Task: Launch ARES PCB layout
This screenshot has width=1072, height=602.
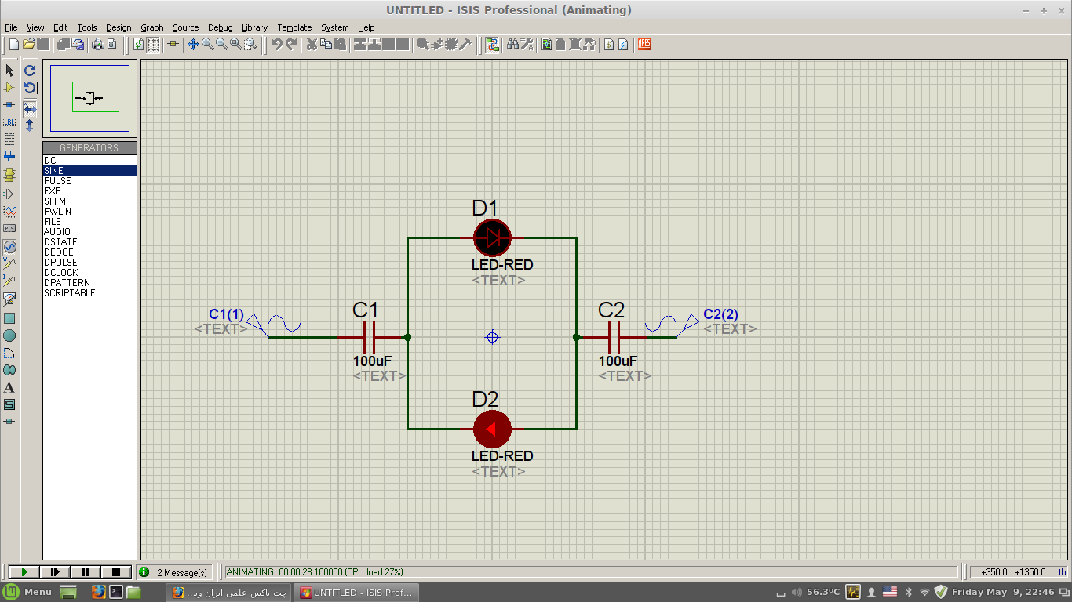Action: (x=644, y=44)
